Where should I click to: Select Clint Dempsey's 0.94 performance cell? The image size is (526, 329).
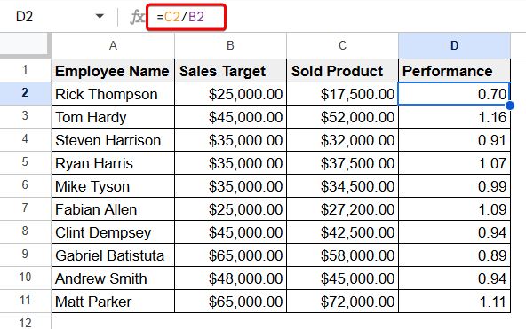pos(455,232)
